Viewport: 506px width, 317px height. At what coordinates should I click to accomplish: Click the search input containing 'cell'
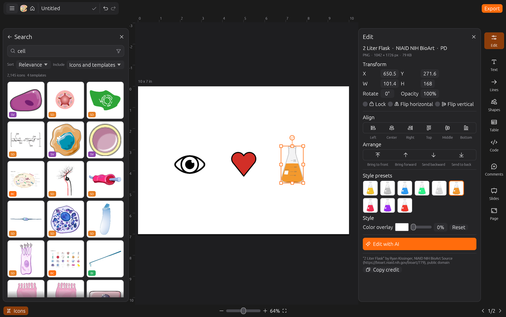[66, 51]
